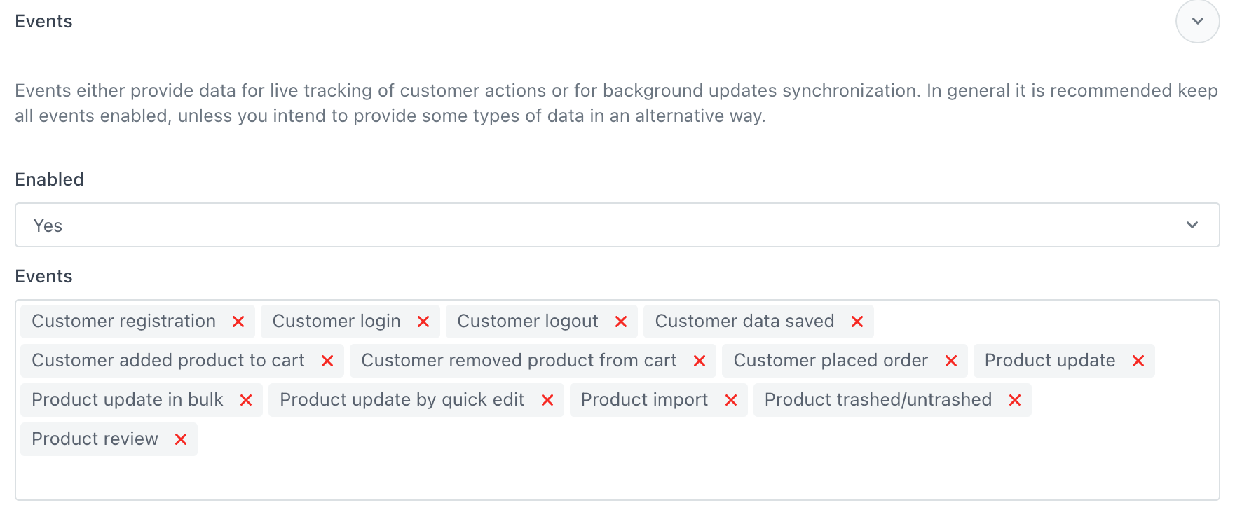Image resolution: width=1235 pixels, height=510 pixels.
Task: Click the Customer placed order tag label
Action: click(831, 361)
